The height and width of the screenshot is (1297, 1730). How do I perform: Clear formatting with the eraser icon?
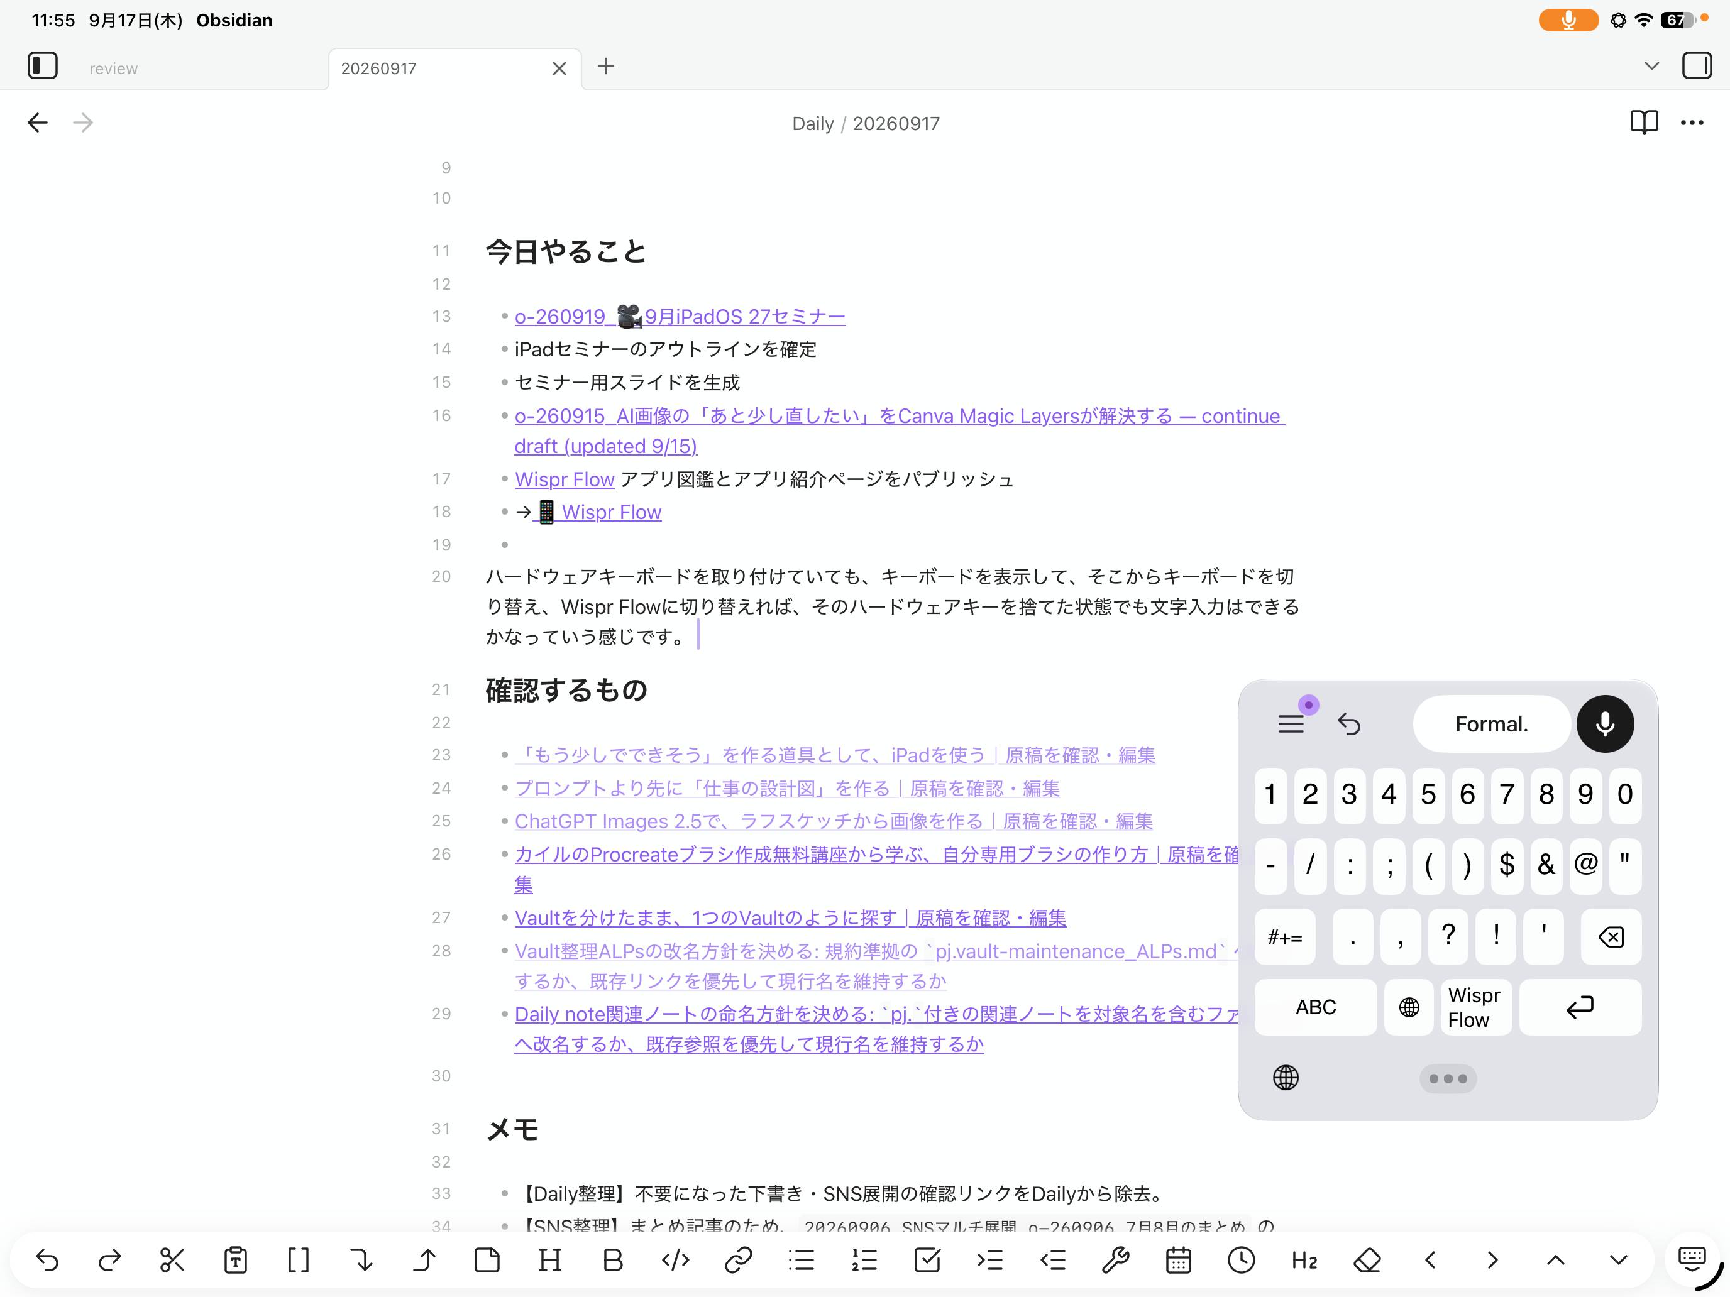pos(1367,1261)
